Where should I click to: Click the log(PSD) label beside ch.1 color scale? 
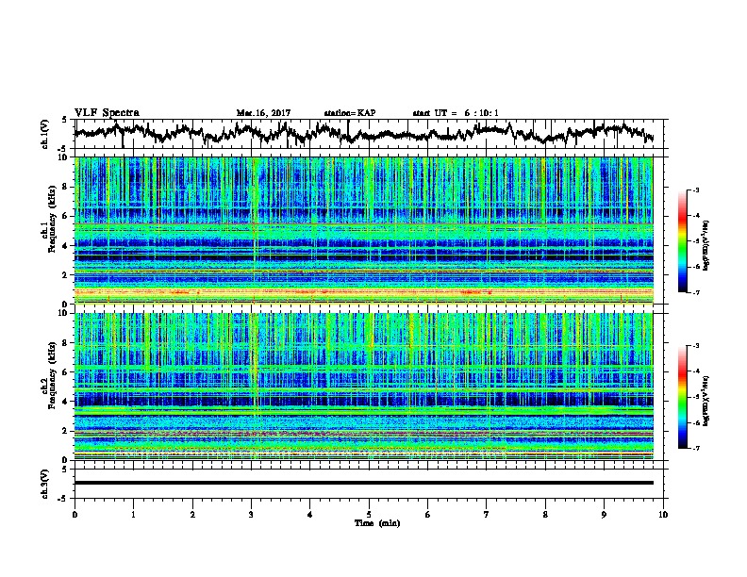tap(707, 245)
